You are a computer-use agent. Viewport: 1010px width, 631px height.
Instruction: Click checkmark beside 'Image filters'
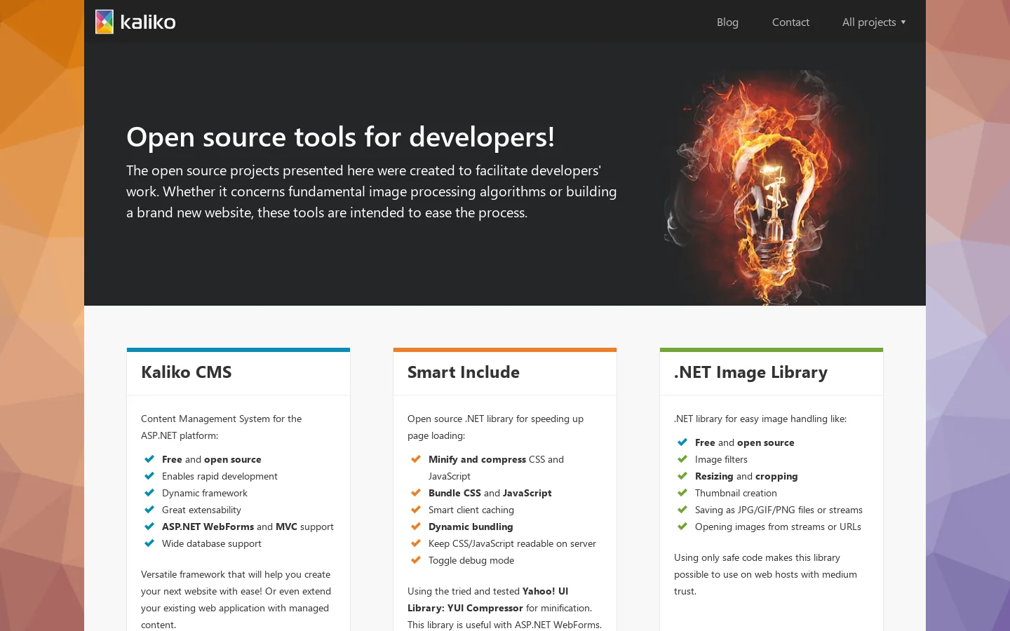click(x=682, y=459)
